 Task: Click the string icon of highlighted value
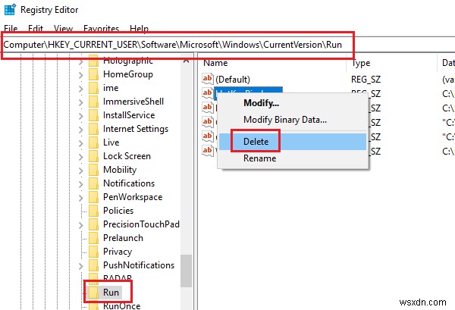[208, 92]
